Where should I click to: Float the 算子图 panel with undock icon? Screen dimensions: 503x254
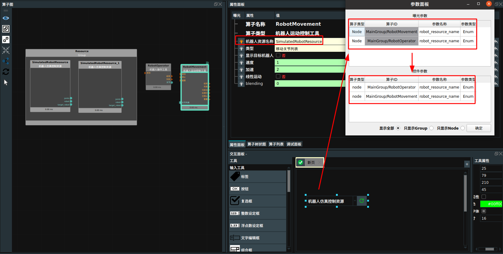click(216, 4)
